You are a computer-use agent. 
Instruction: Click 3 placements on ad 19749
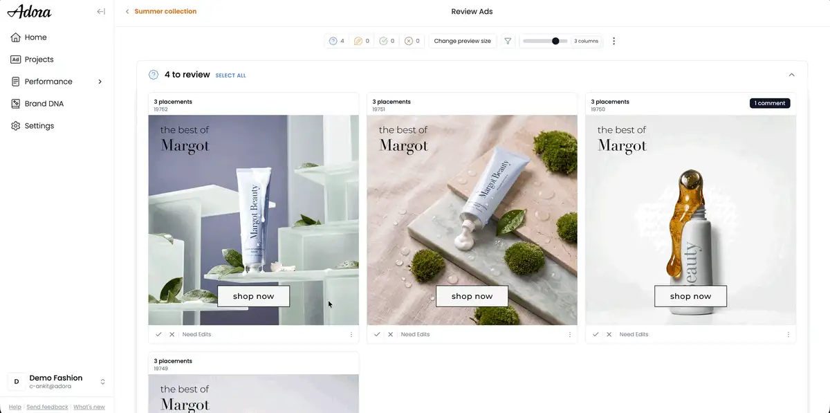click(x=173, y=361)
